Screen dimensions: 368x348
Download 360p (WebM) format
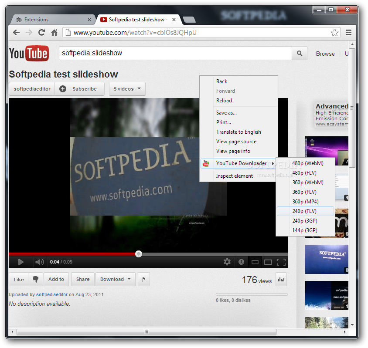pyautogui.click(x=305, y=182)
